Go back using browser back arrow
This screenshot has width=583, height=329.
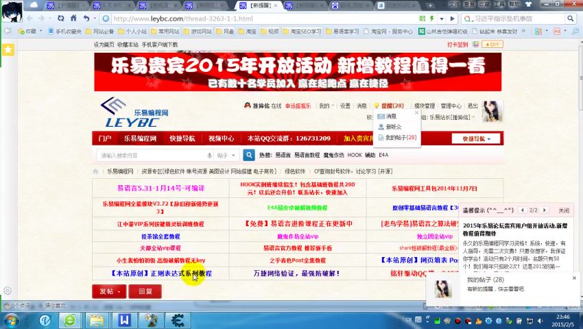(x=29, y=19)
